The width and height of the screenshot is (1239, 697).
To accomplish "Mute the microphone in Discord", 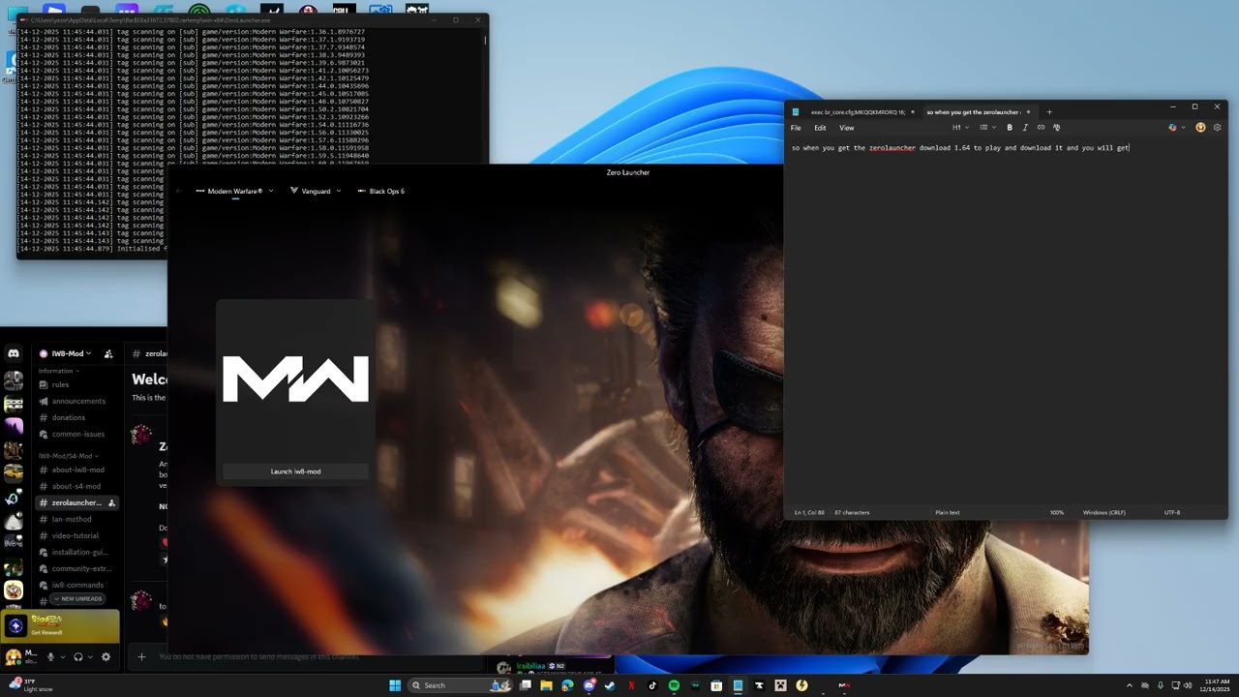I will [x=50, y=656].
